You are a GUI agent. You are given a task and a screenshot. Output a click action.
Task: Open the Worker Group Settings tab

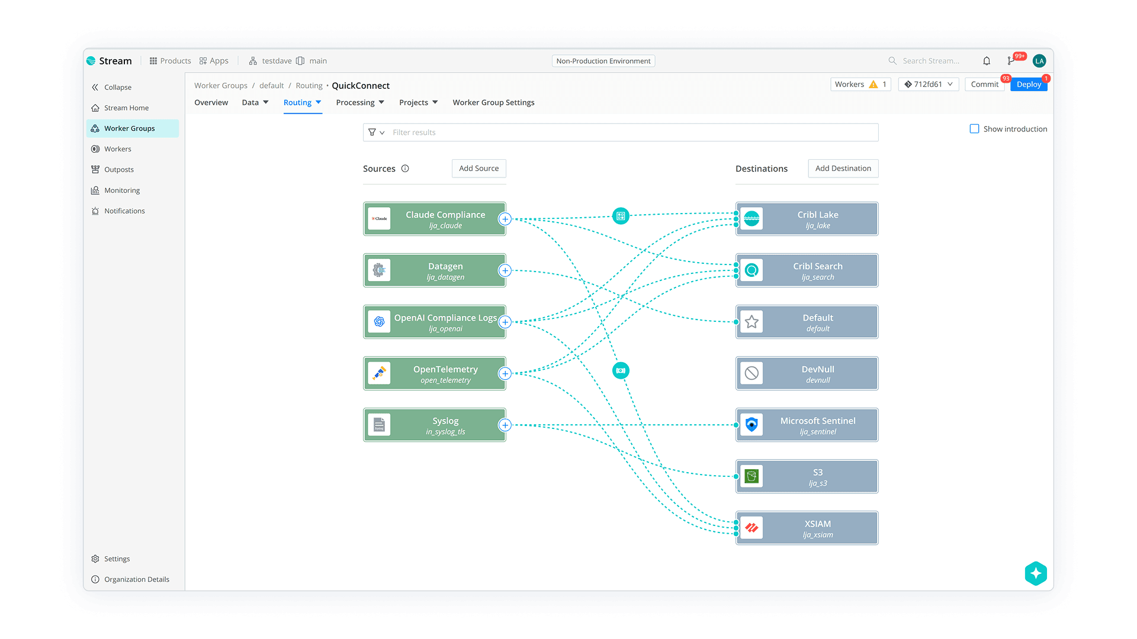pyautogui.click(x=493, y=103)
